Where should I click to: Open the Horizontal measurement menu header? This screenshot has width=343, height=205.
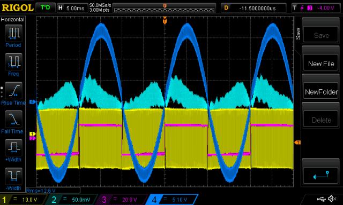tap(13, 20)
